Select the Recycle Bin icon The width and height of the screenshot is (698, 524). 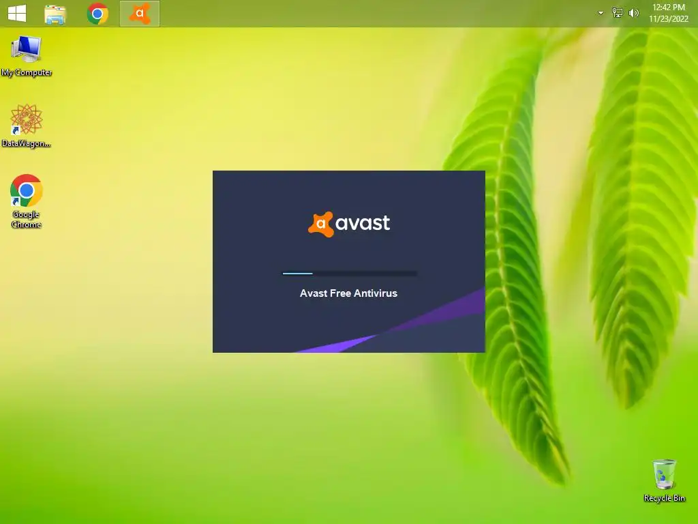pos(664,481)
